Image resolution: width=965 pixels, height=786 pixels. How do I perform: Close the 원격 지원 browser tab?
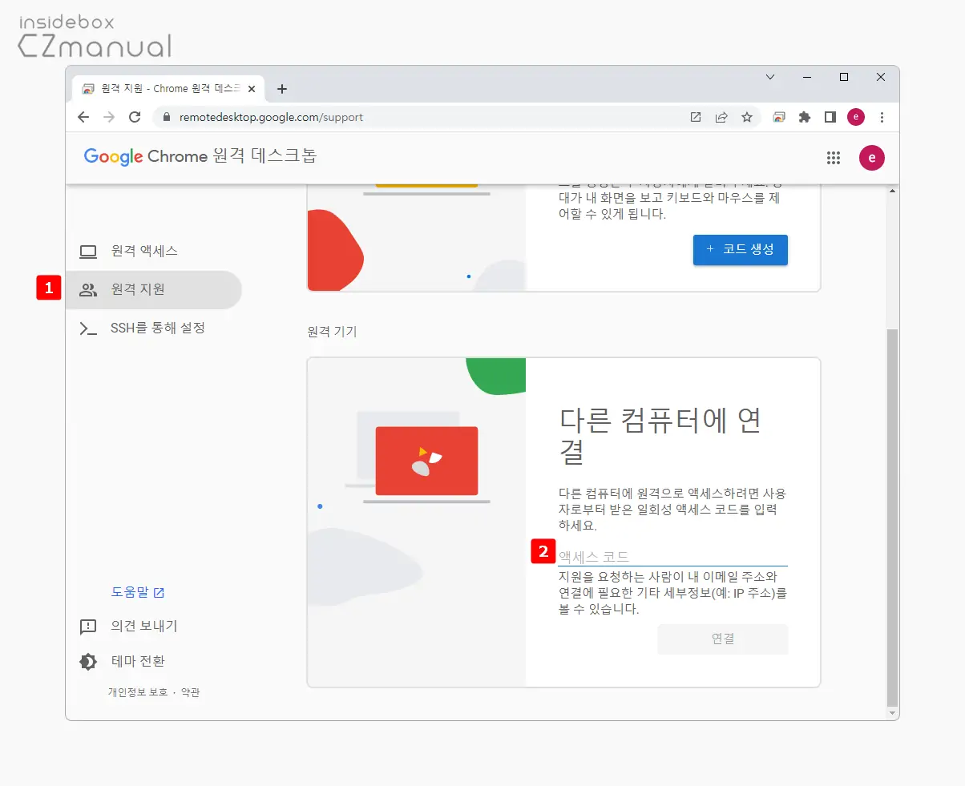click(251, 88)
